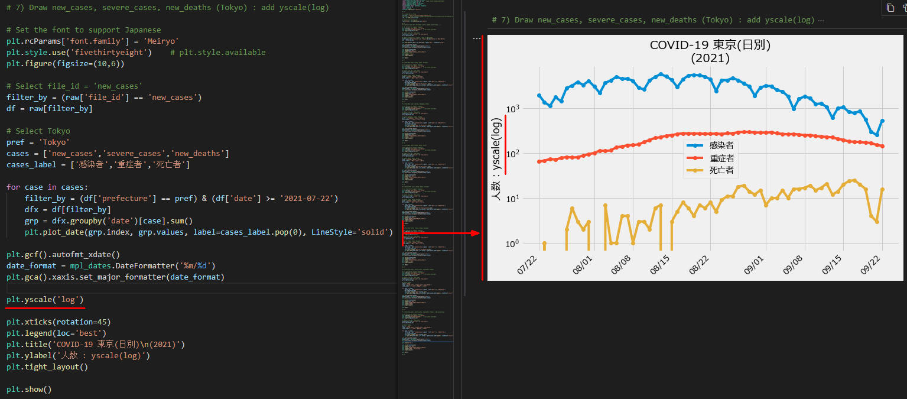This screenshot has width=907, height=399.
Task: Click the COVID-19 chart output image
Action: click(x=695, y=158)
